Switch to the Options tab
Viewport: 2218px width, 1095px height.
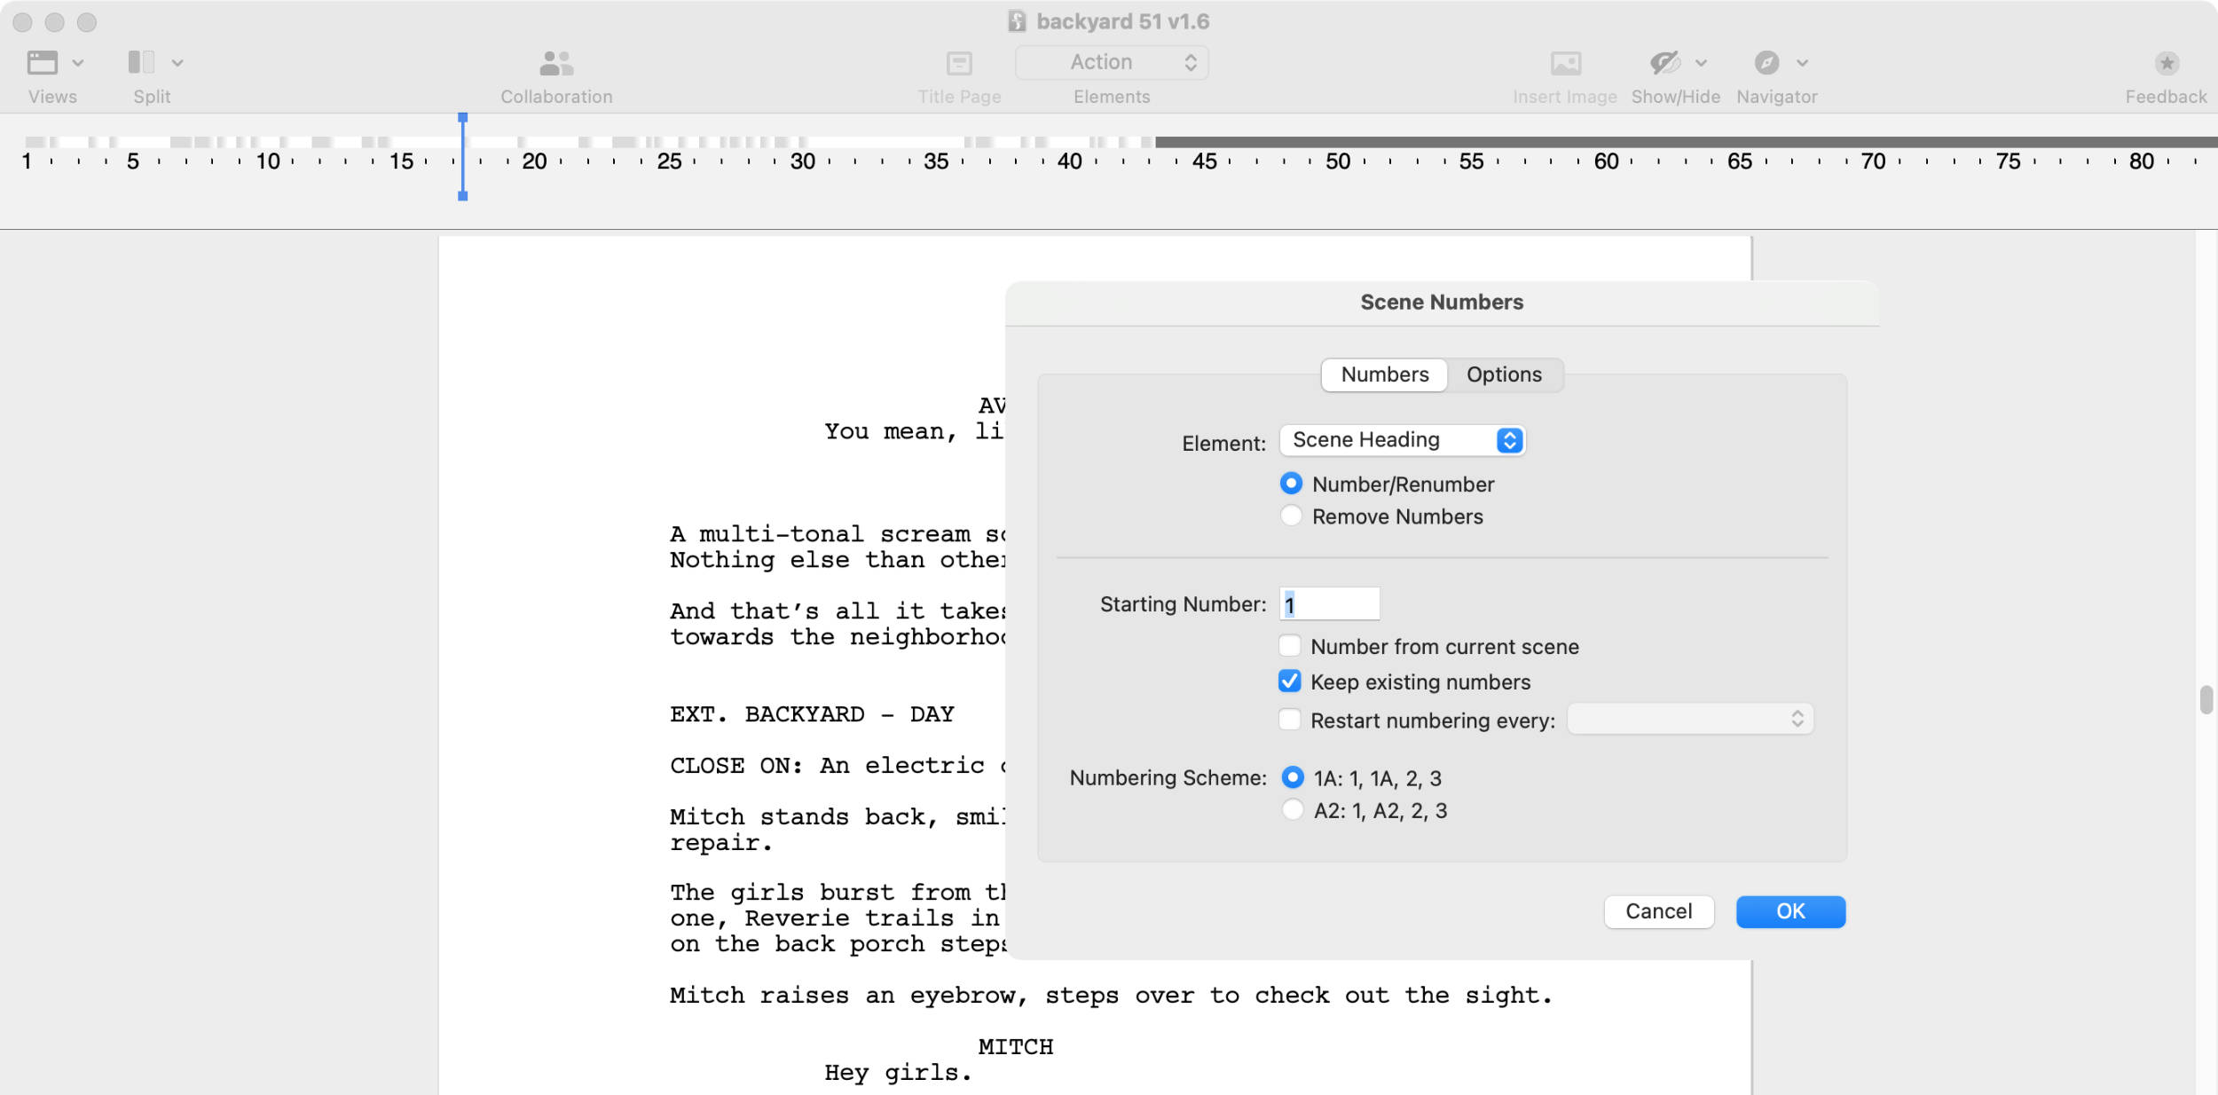pos(1504,374)
